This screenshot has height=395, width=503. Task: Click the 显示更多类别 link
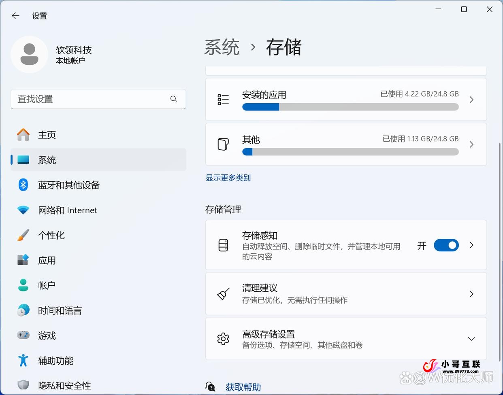click(228, 178)
